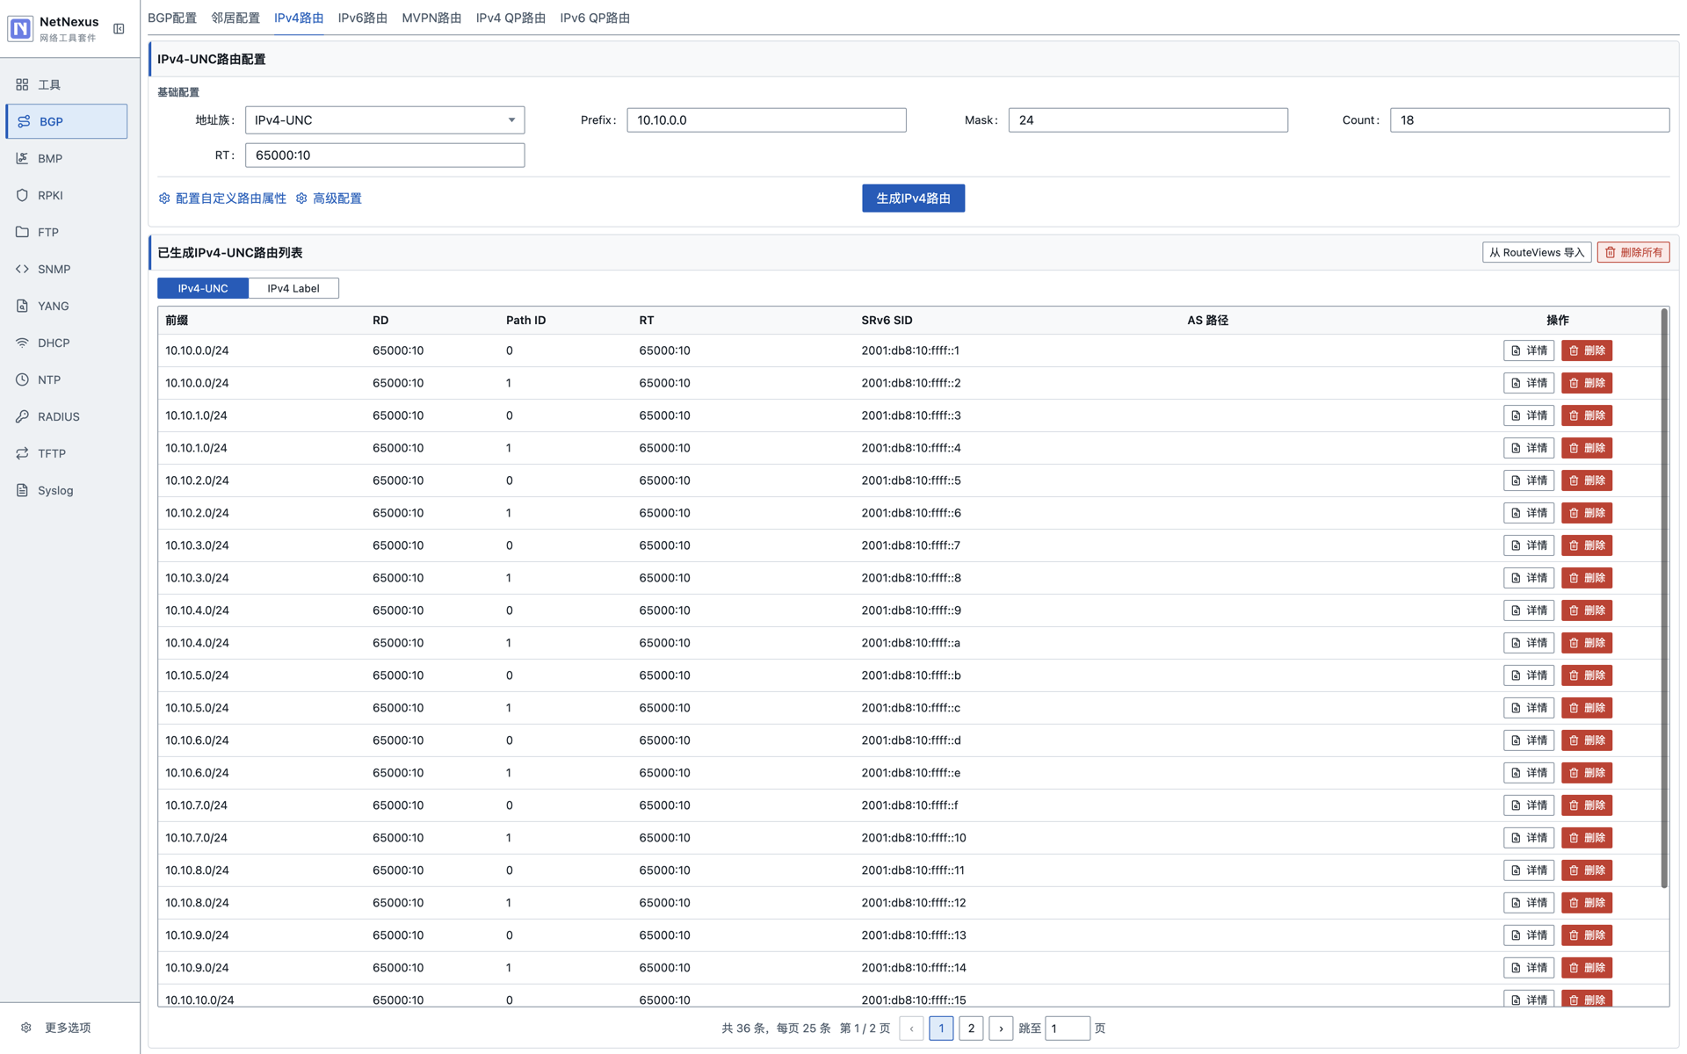
Task: Open 高级配置 advanced settings link
Action: click(x=329, y=199)
